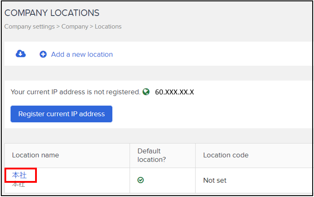
Task: Click the 本社 table row
Action: (x=158, y=181)
